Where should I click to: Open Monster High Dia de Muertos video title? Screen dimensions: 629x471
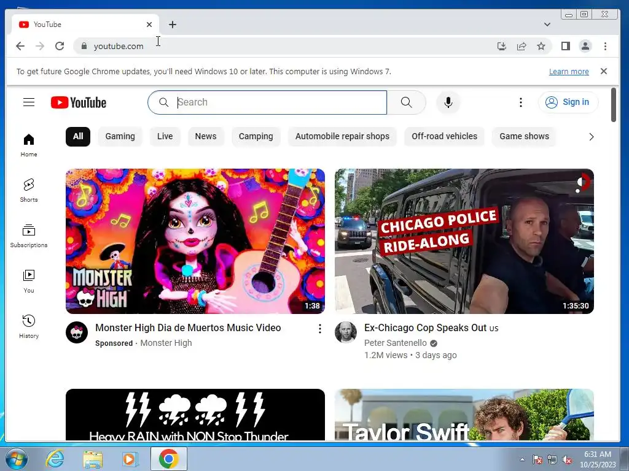click(x=188, y=327)
